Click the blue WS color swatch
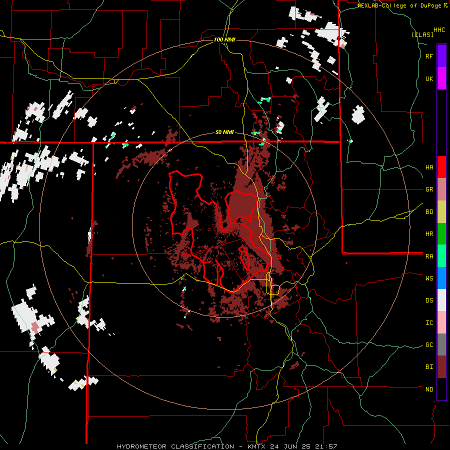The image size is (450, 450). point(441,278)
